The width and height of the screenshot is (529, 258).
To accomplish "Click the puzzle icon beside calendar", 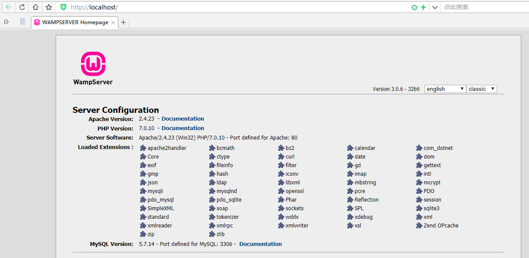I will click(350, 148).
